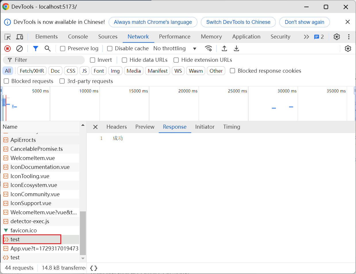The width and height of the screenshot is (356, 274).
Task: Enable the Disable cache checkbox
Action: tap(109, 49)
